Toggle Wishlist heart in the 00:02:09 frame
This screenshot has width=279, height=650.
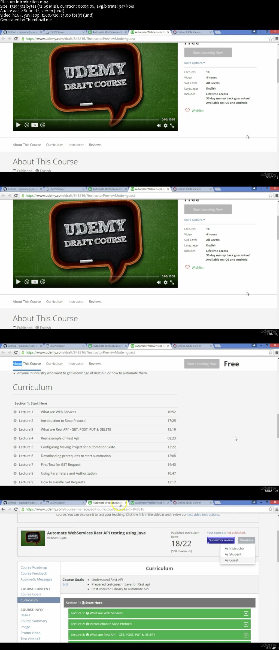tap(187, 267)
